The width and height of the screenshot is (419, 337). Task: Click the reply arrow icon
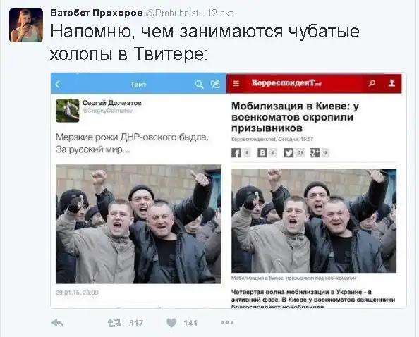click(x=57, y=323)
